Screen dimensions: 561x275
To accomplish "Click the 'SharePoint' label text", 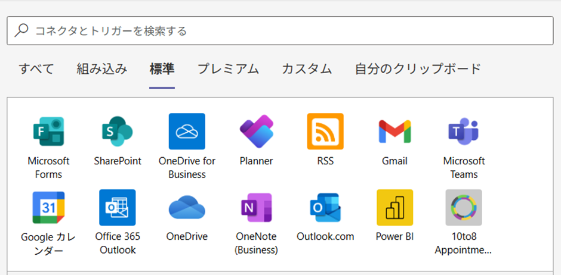I will tap(118, 161).
